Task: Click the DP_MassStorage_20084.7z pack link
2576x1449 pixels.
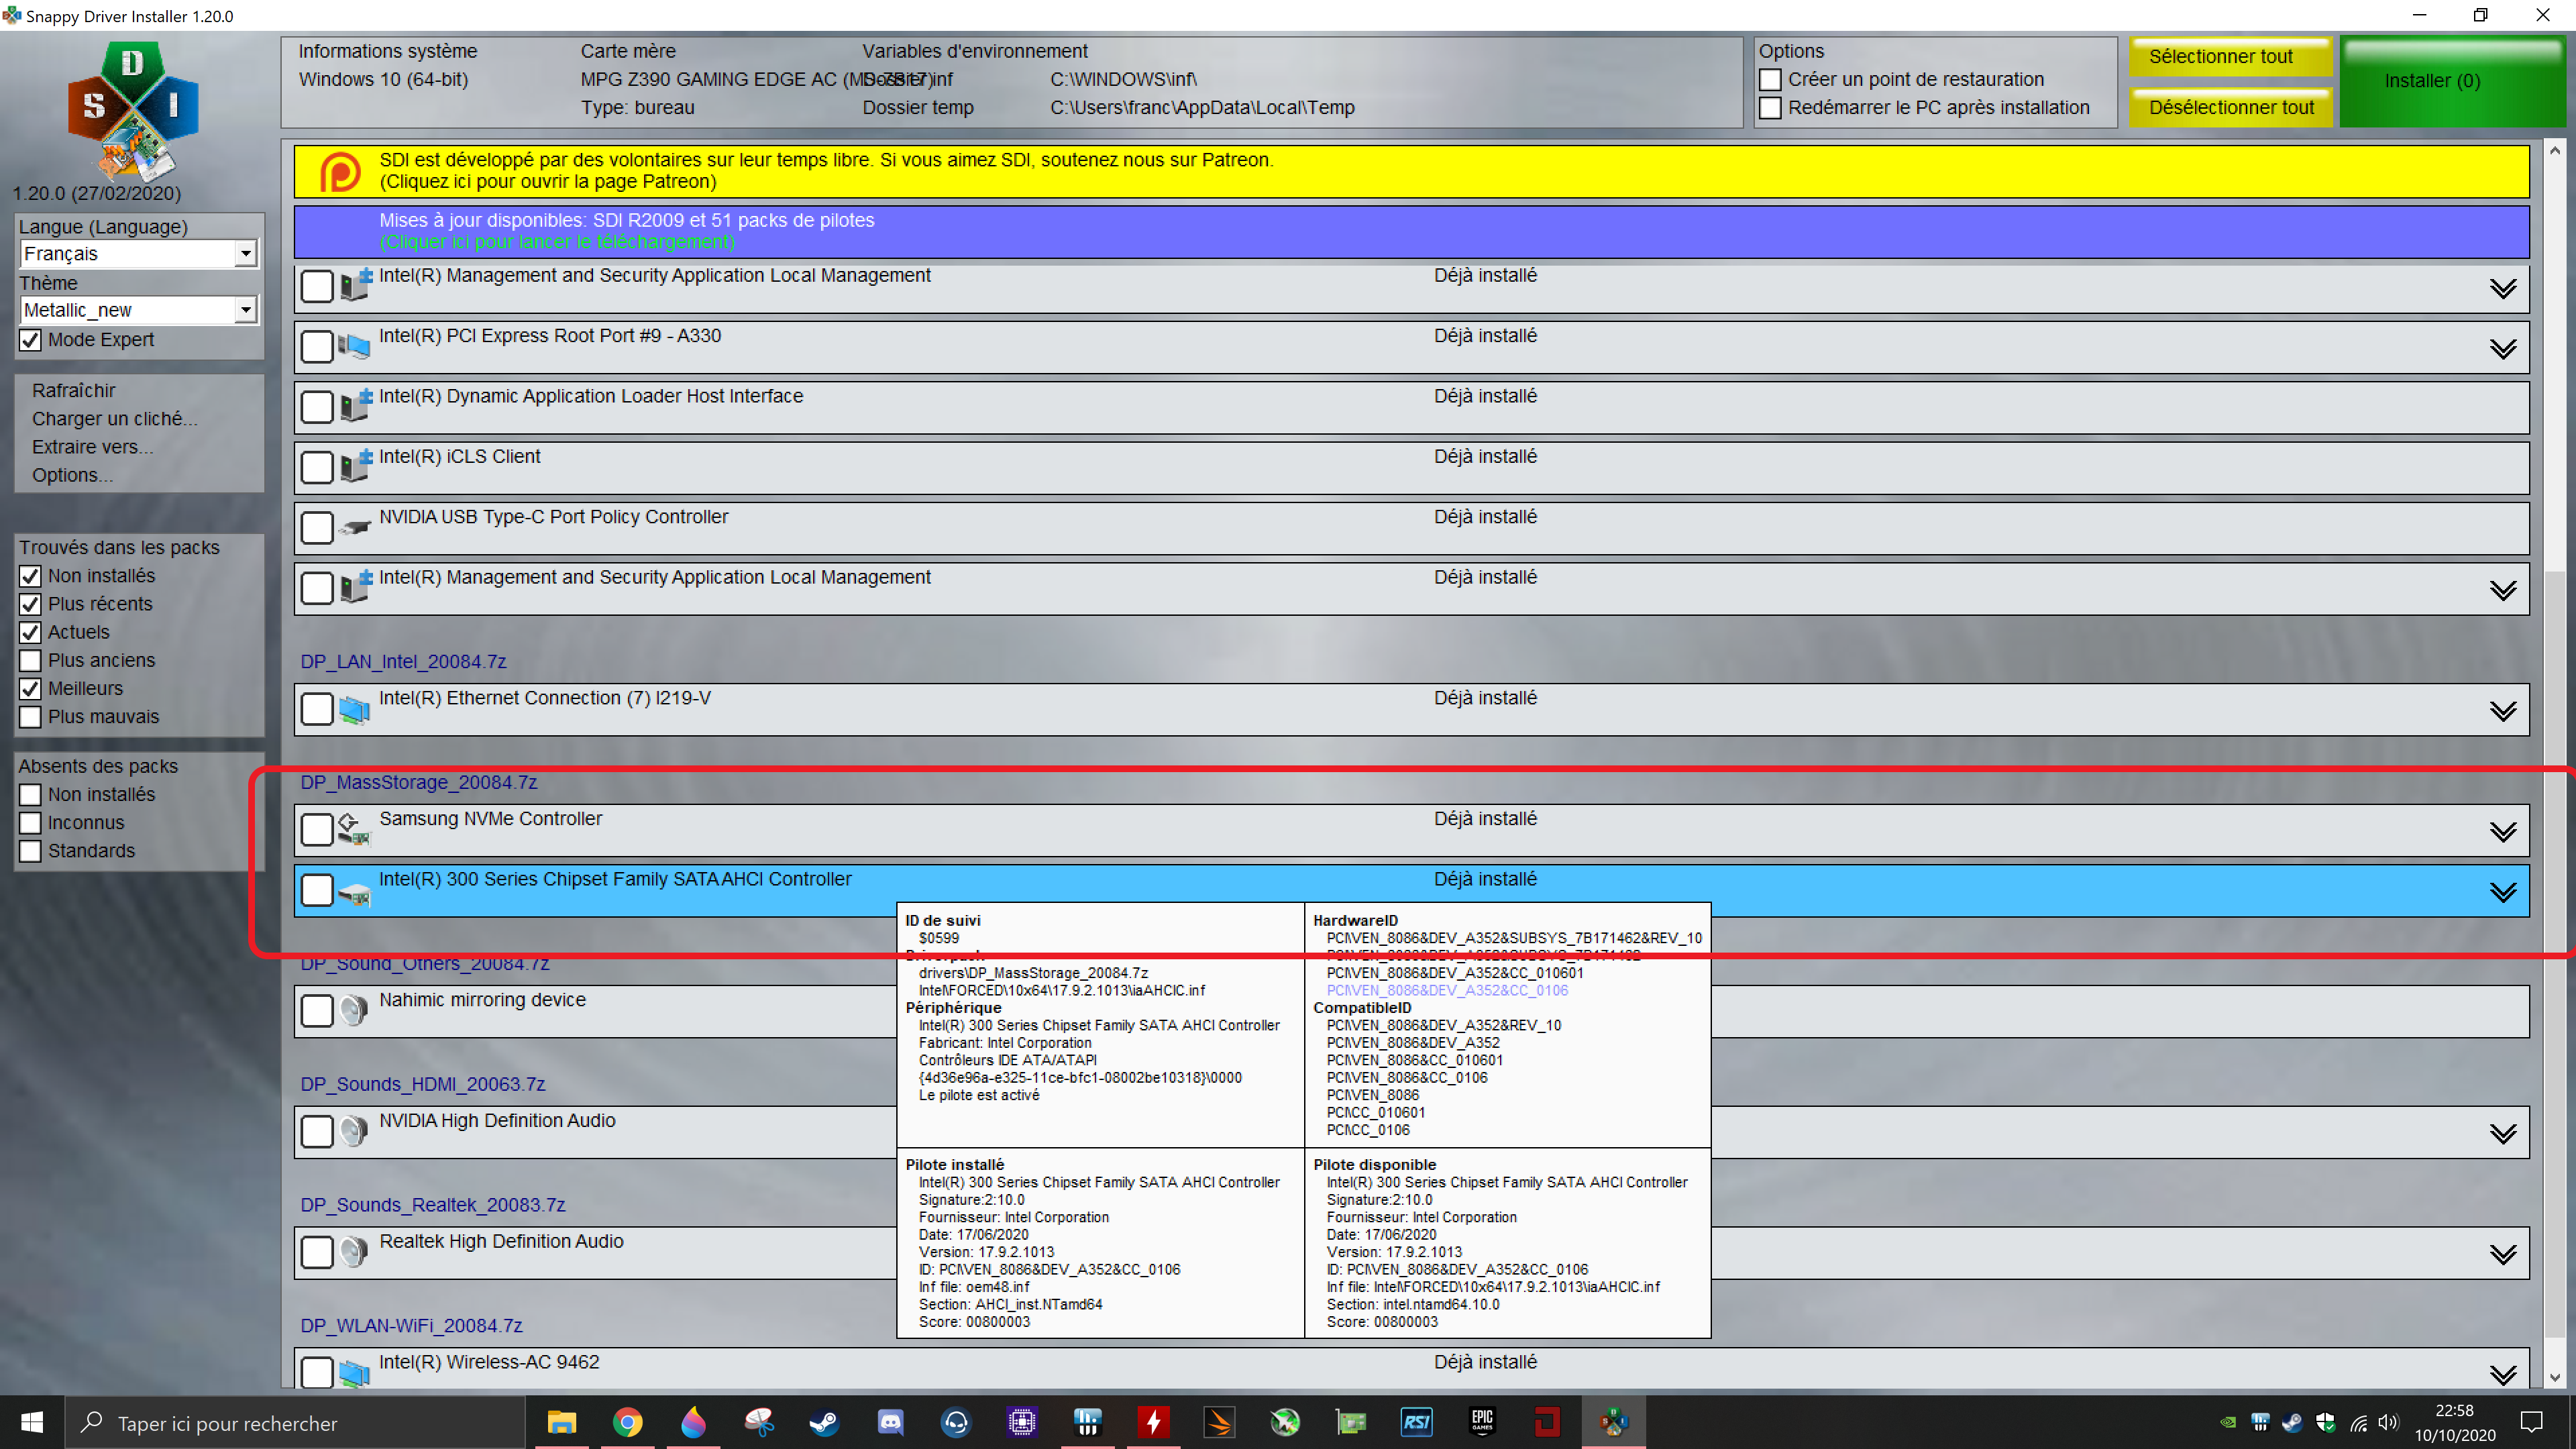Action: [418, 782]
